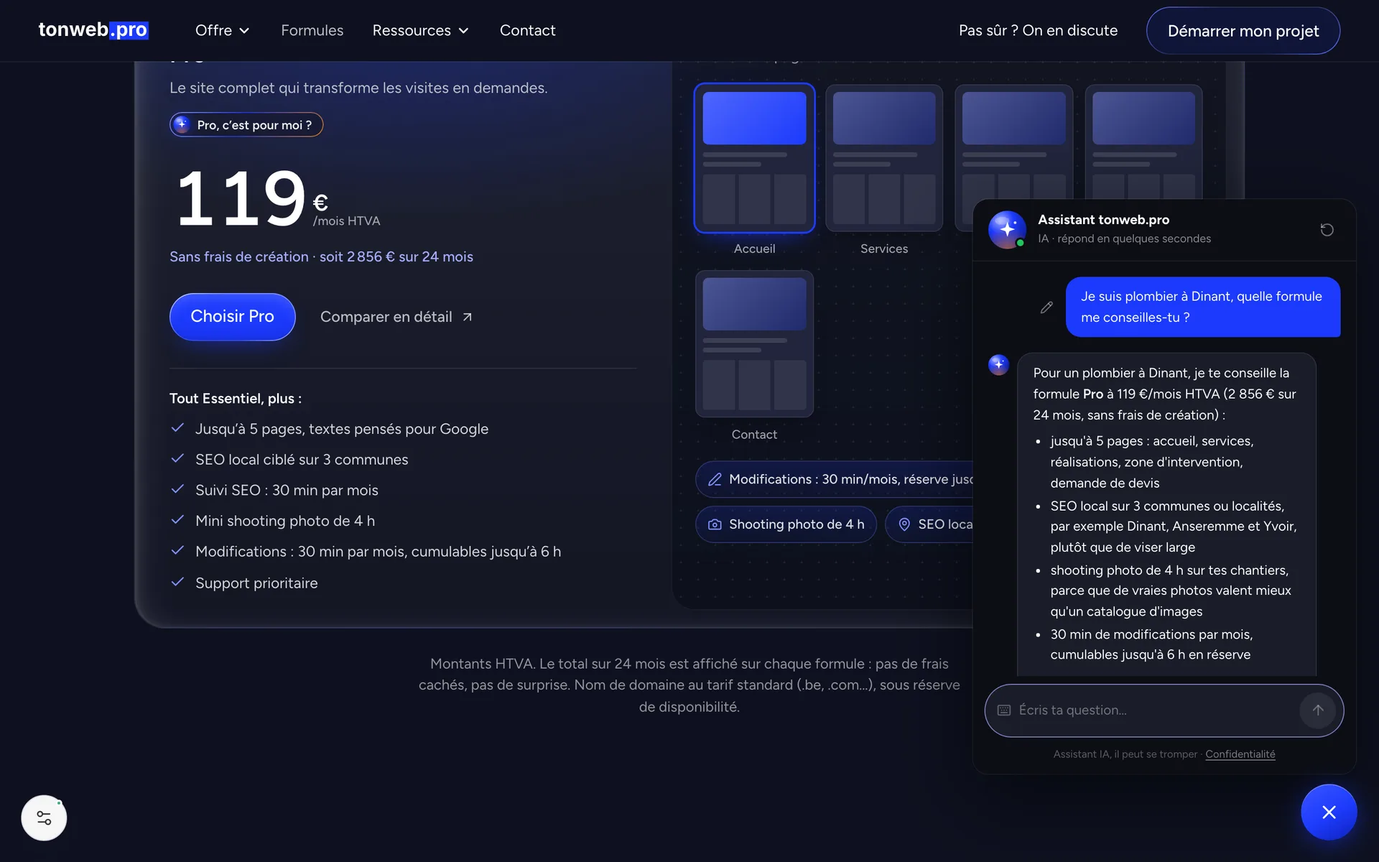Click the arrow icon next to Comparer en détail
Viewport: 1379px width, 862px height.
[467, 317]
